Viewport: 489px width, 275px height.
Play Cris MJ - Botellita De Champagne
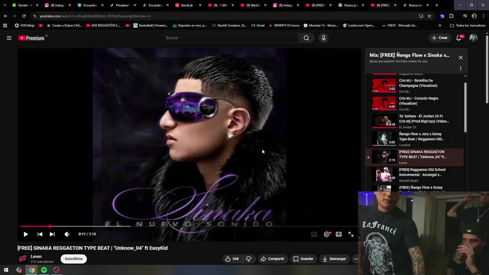tap(415, 86)
